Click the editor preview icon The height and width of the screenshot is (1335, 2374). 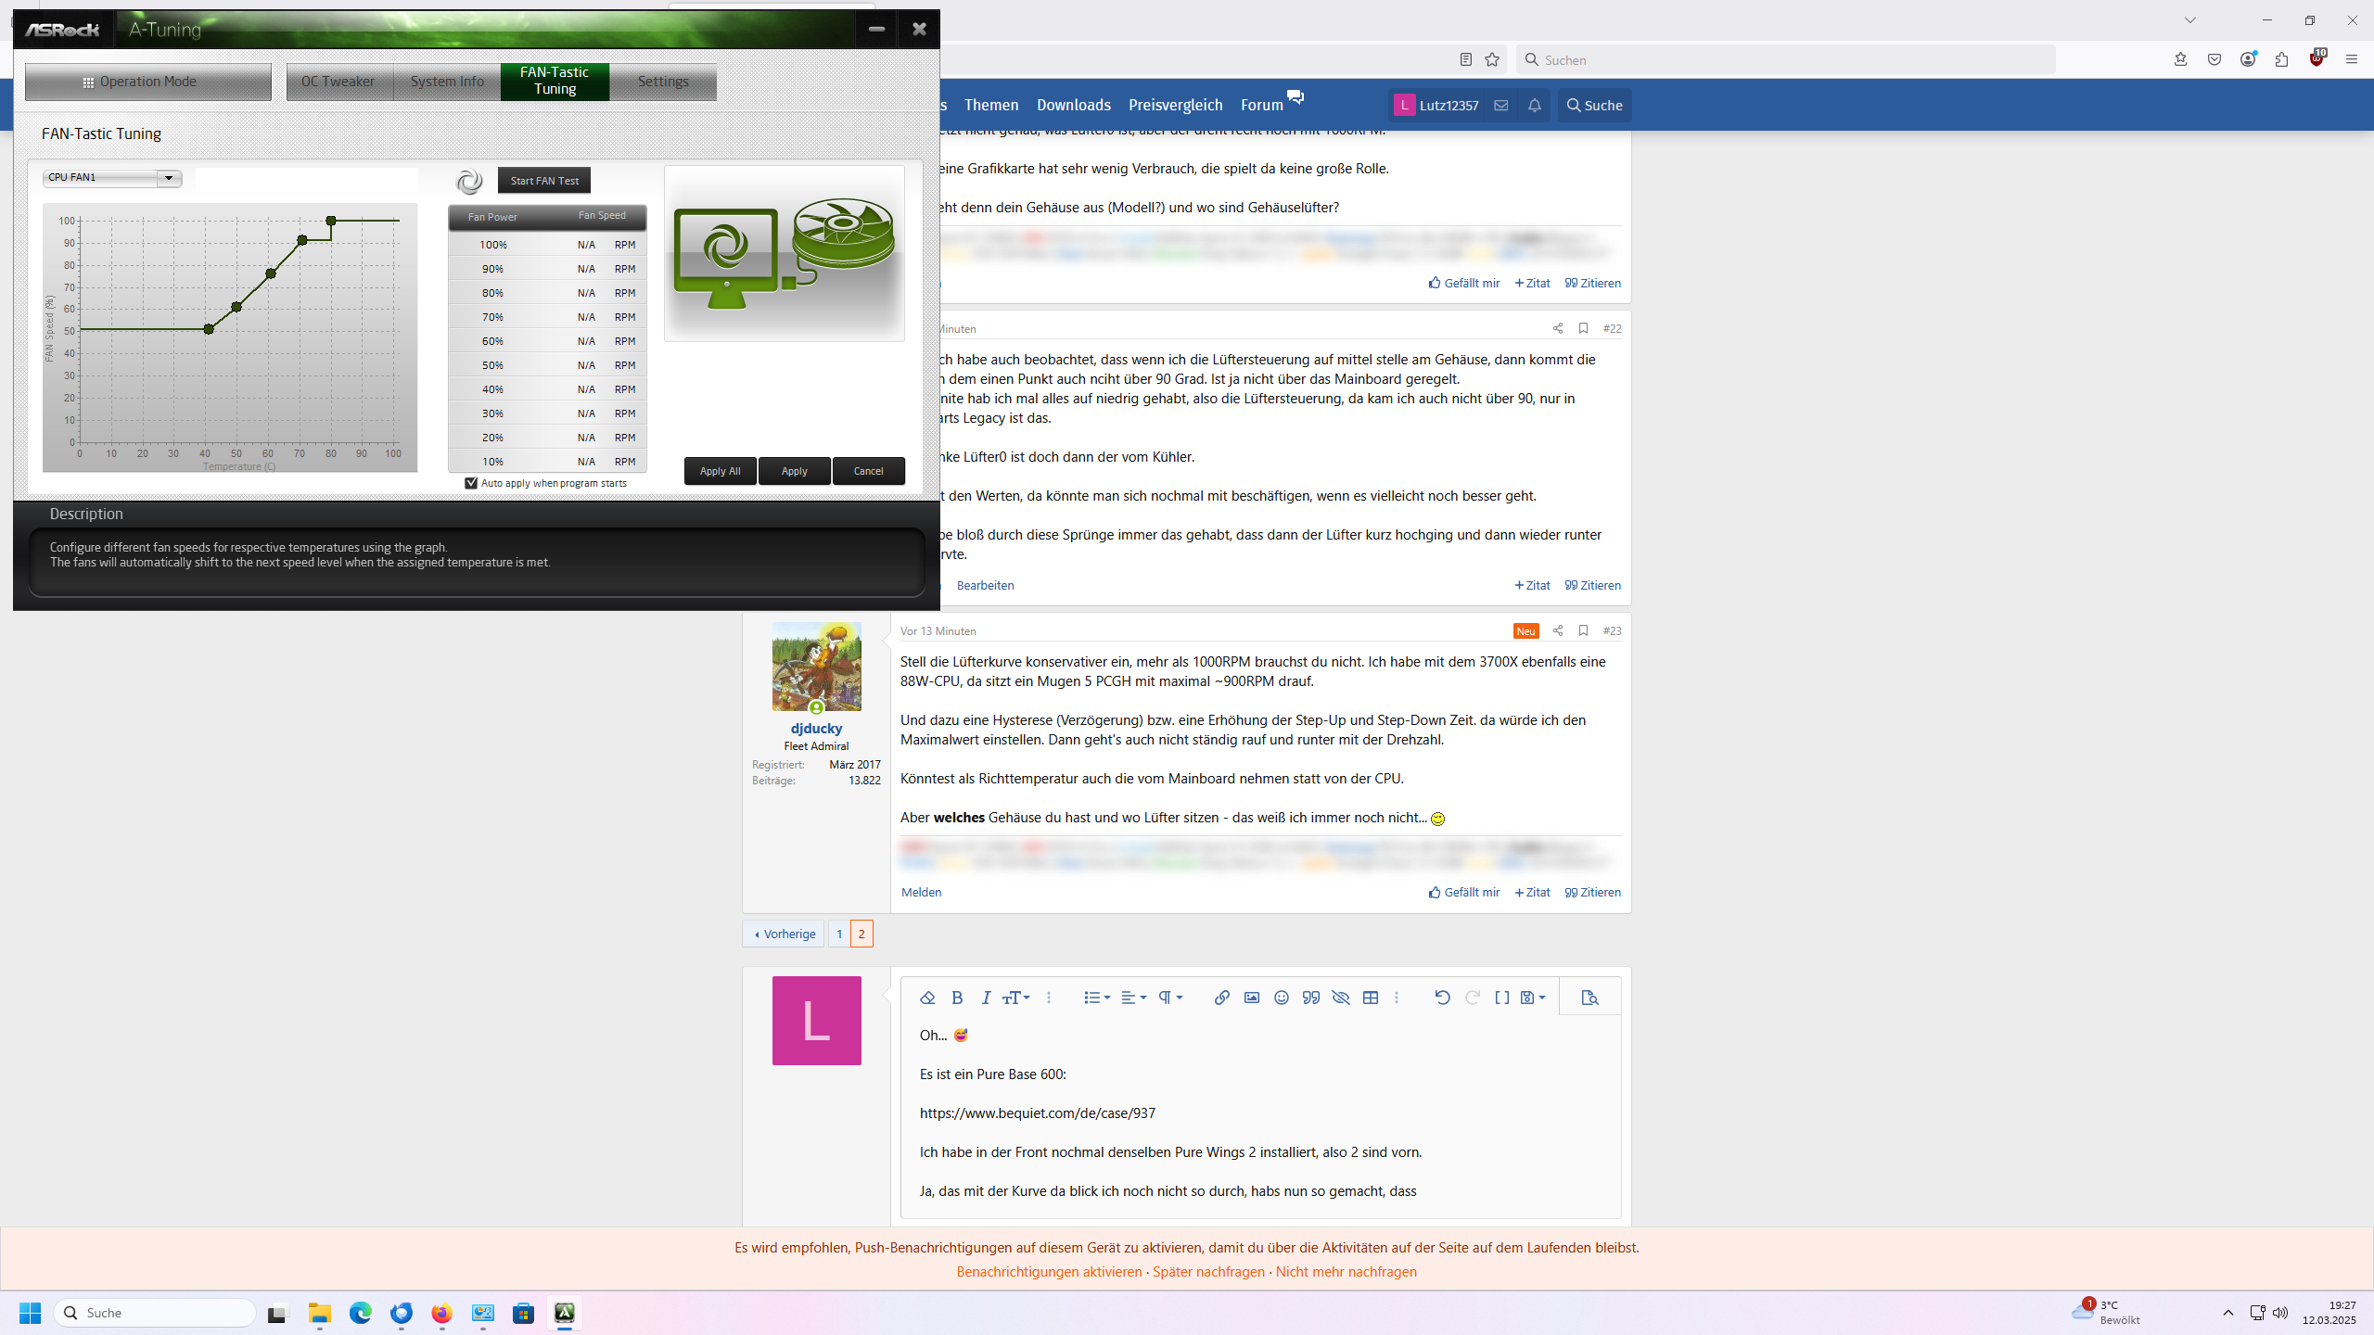pyautogui.click(x=1589, y=998)
